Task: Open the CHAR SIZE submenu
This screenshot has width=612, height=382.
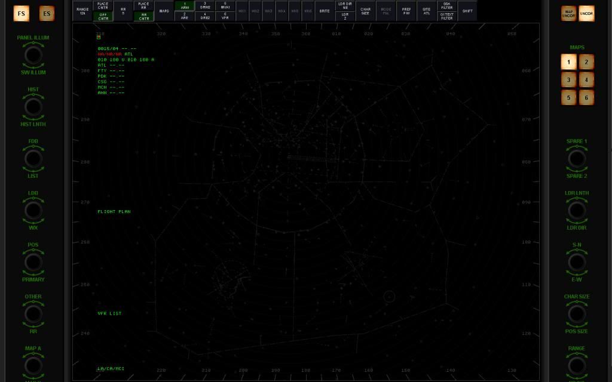Action: pos(365,11)
